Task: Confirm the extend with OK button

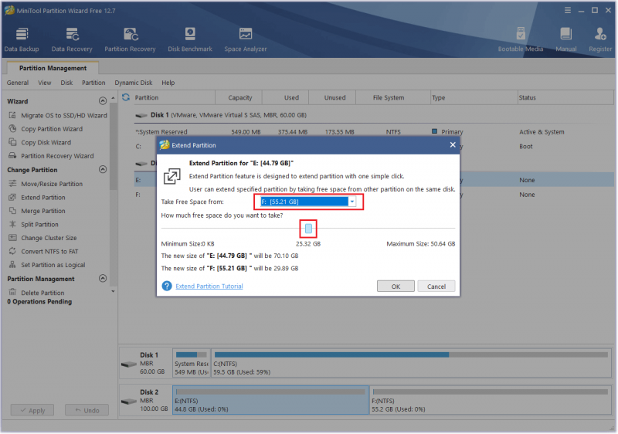Action: pos(396,287)
